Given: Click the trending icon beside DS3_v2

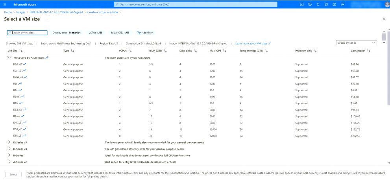Looking at the screenshot, I should pos(25,129).
